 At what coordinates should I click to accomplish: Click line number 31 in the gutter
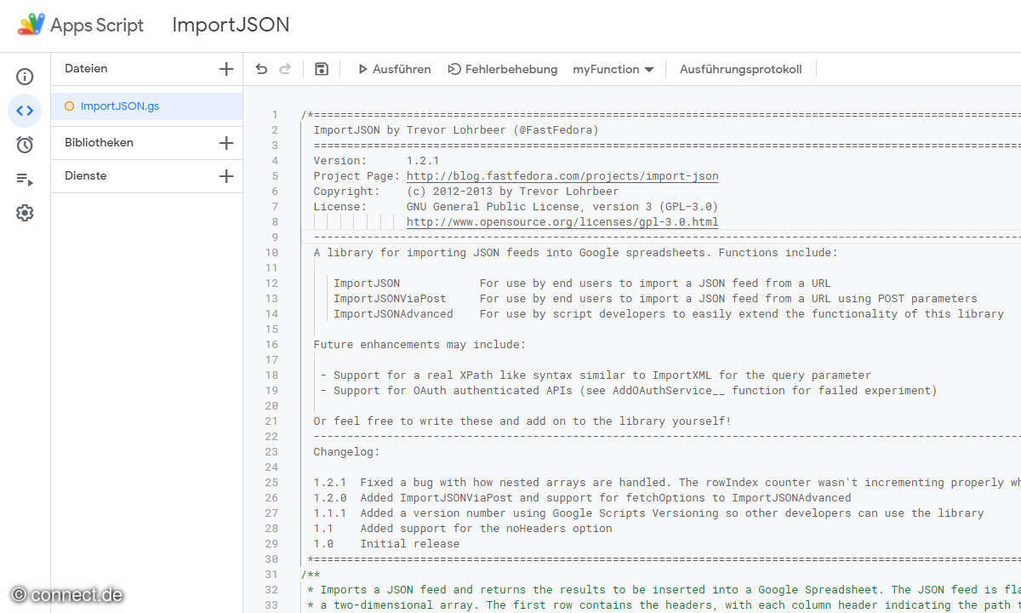click(x=271, y=575)
